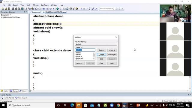Click the Find incrementally search box
The image size is (192, 108).
pos(107,9)
